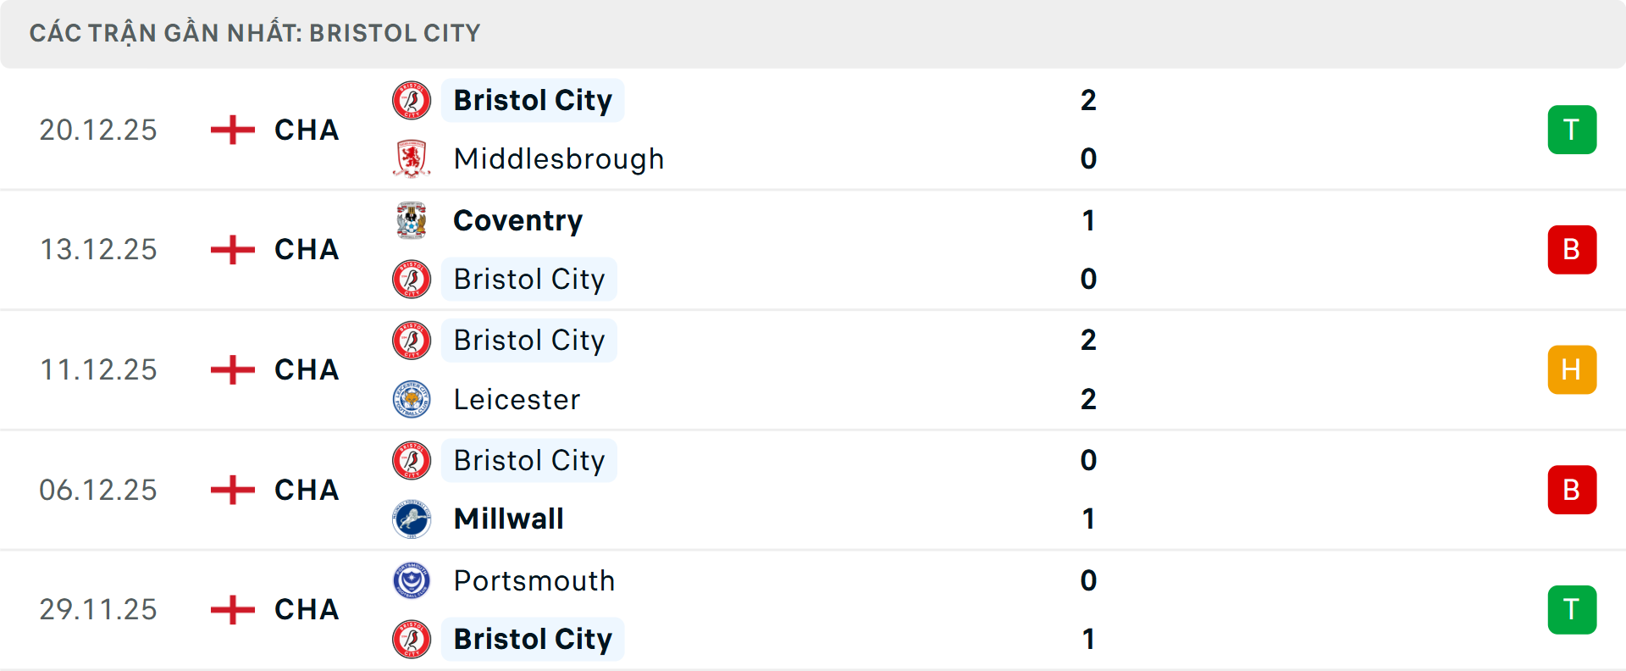Open the Bristol City team page link
Screen dimensions: 1626x671
pos(533,100)
